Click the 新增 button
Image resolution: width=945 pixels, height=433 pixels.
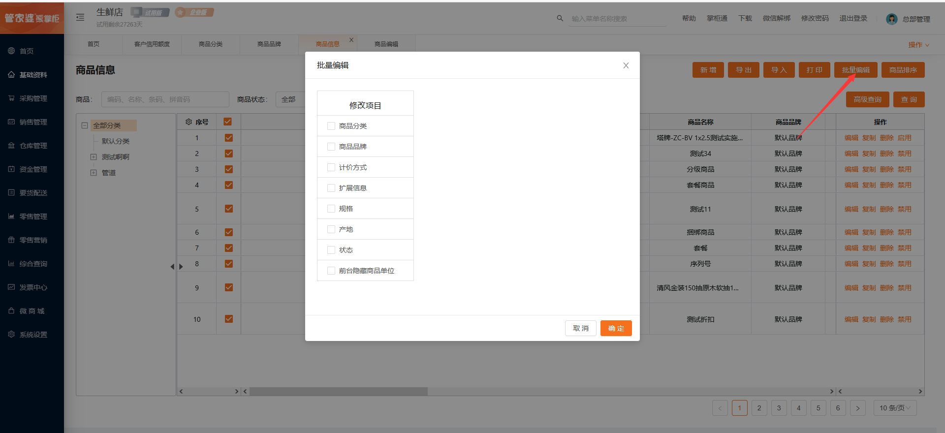point(708,70)
